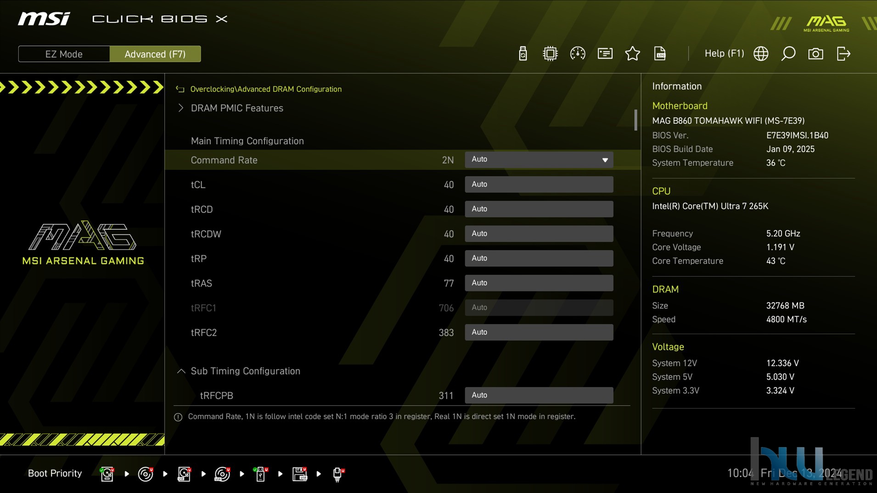Image resolution: width=877 pixels, height=493 pixels.
Task: Click the MSI logo at top left
Action: coord(44,19)
